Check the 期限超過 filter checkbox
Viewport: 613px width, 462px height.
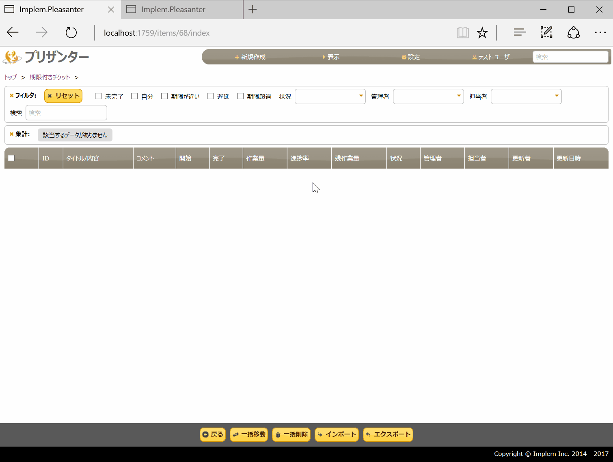pyautogui.click(x=240, y=96)
